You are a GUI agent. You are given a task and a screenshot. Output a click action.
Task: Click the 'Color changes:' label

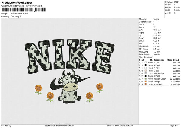point(145,22)
